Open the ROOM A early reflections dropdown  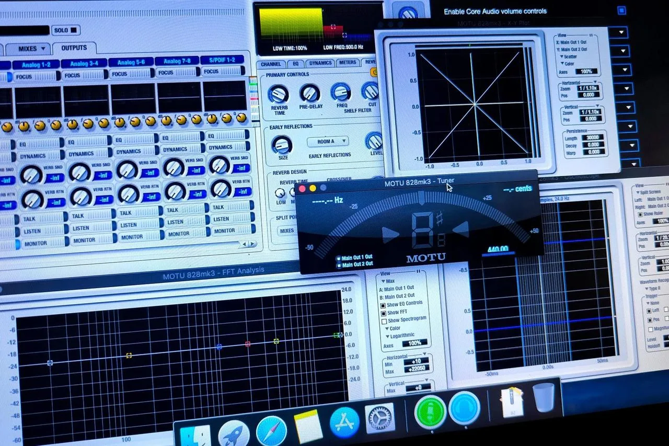point(327,141)
